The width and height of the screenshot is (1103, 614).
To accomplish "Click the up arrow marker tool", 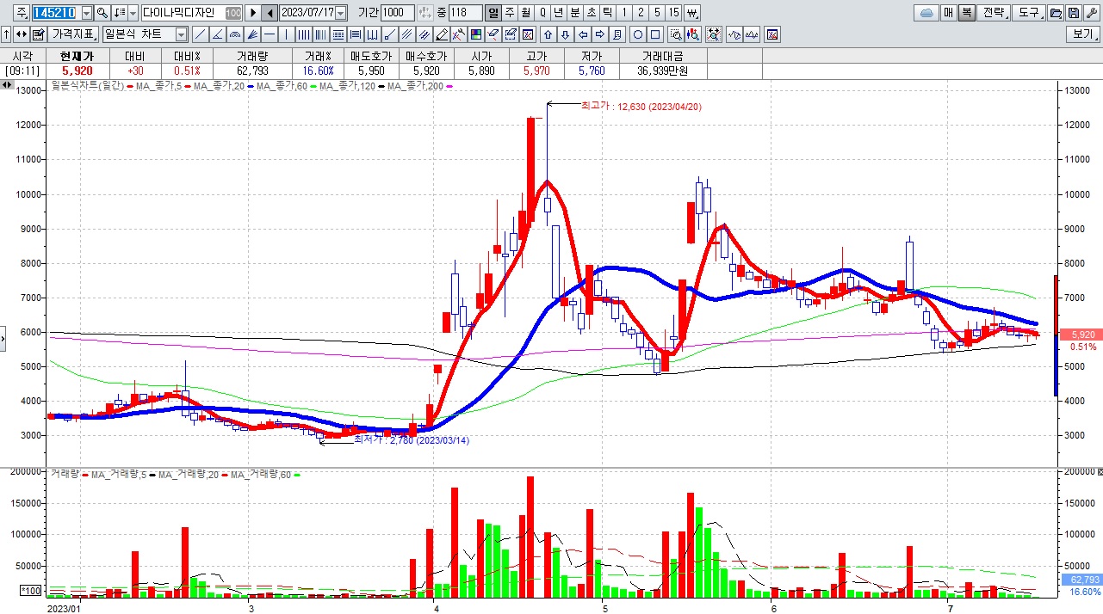I will pyautogui.click(x=548, y=34).
